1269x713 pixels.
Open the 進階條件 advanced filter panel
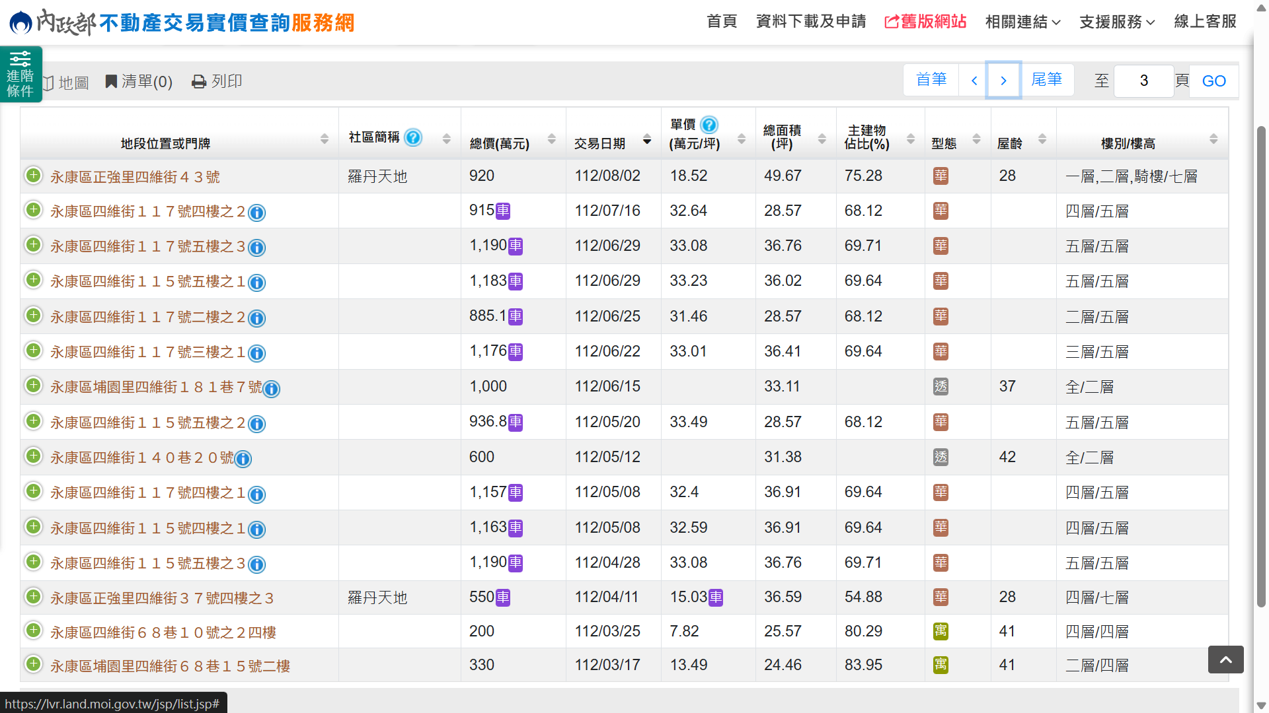coord(20,74)
